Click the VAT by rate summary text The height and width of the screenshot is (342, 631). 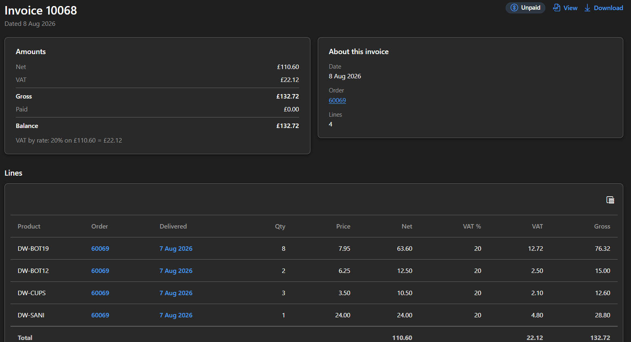click(69, 140)
